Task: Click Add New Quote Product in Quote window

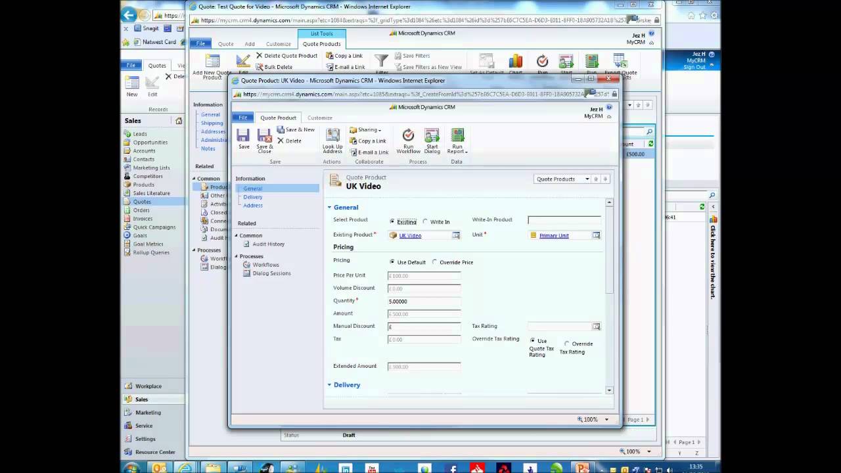Action: click(x=212, y=66)
